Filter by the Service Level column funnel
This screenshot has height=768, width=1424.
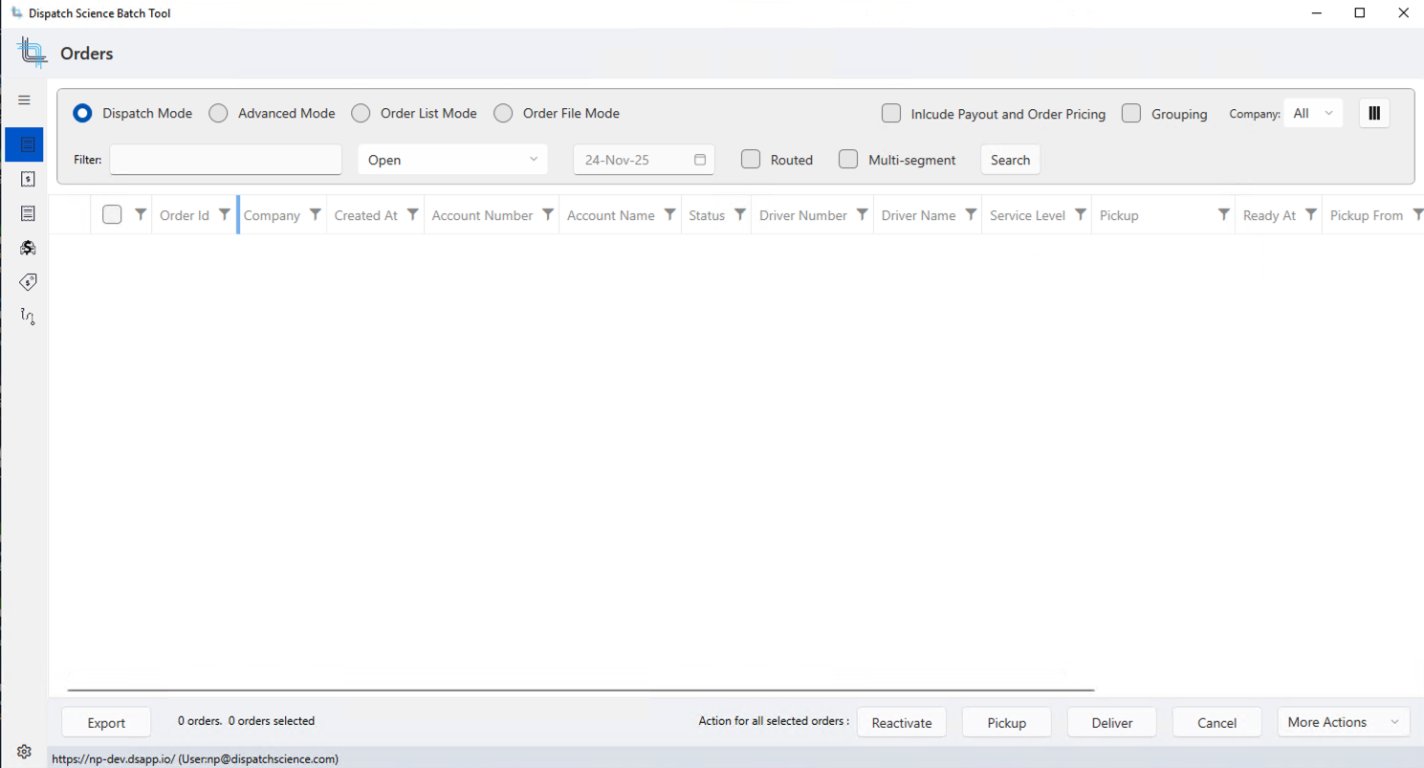coord(1080,215)
